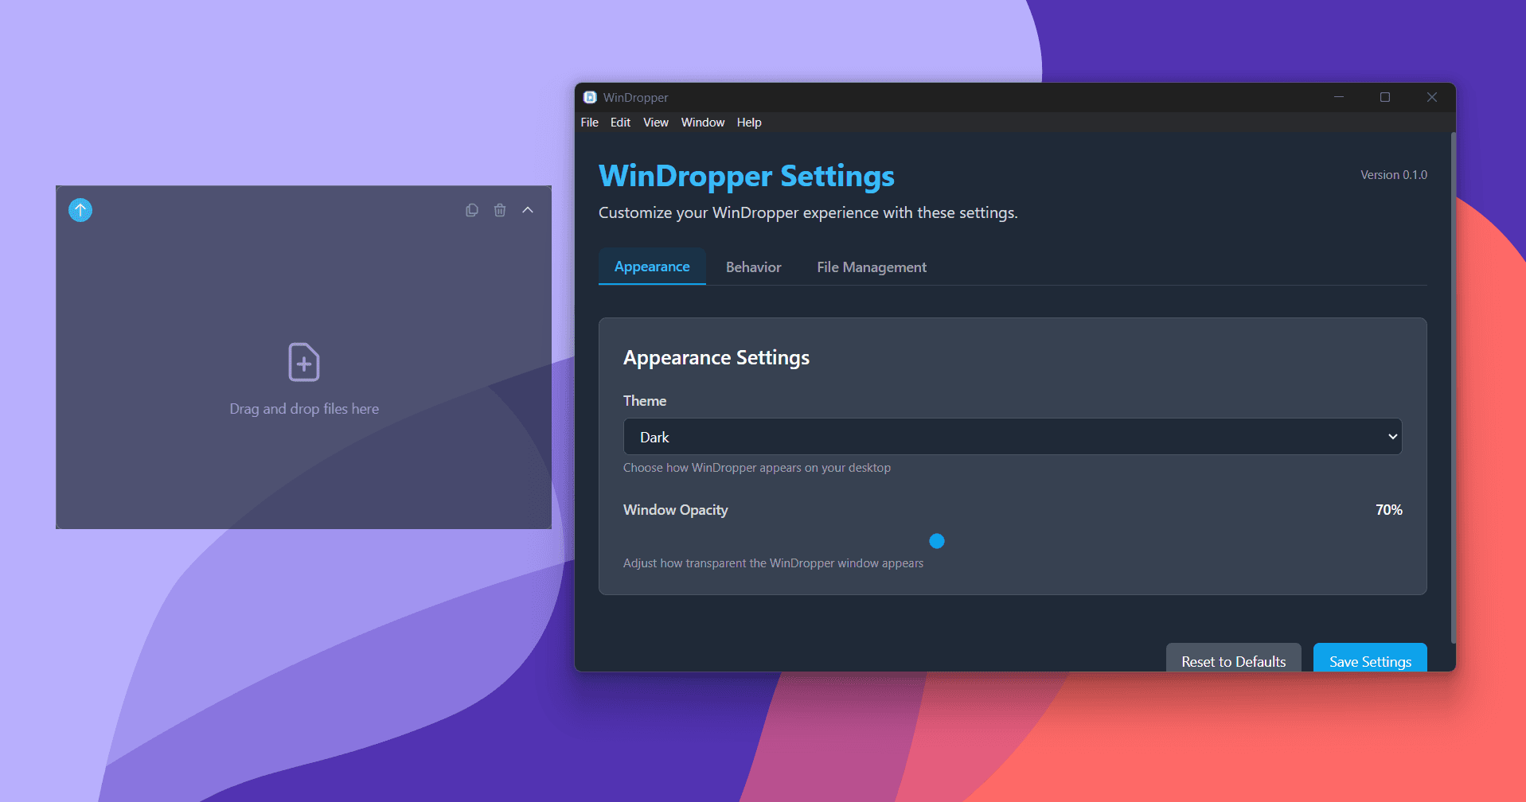Screen dimensions: 1526x802
Task: Click Reset to Defaults
Action: click(x=1233, y=661)
